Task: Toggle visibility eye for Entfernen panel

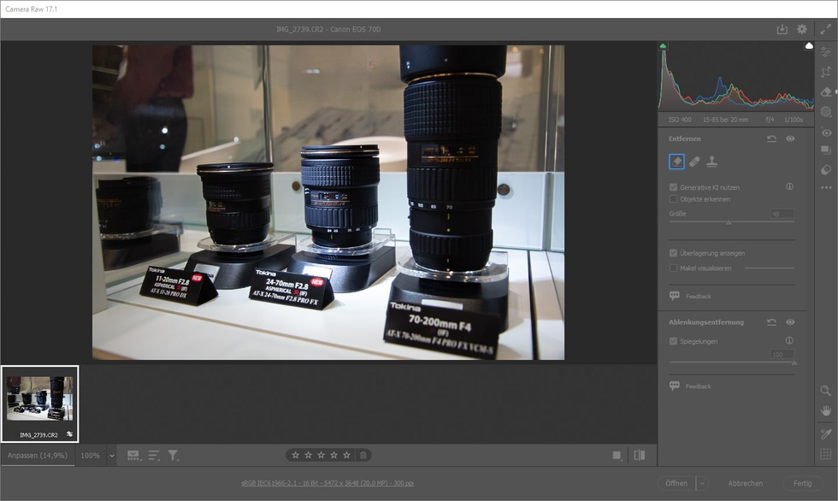Action: [790, 139]
